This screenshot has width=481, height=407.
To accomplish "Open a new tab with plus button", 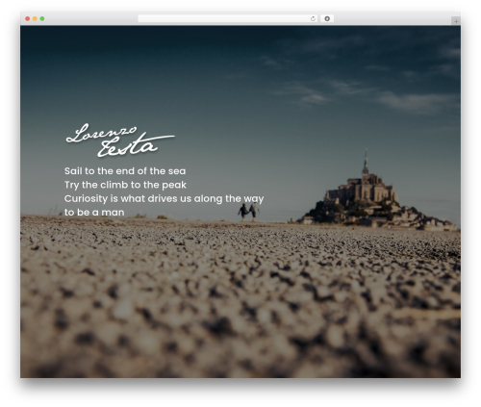I will [456, 21].
